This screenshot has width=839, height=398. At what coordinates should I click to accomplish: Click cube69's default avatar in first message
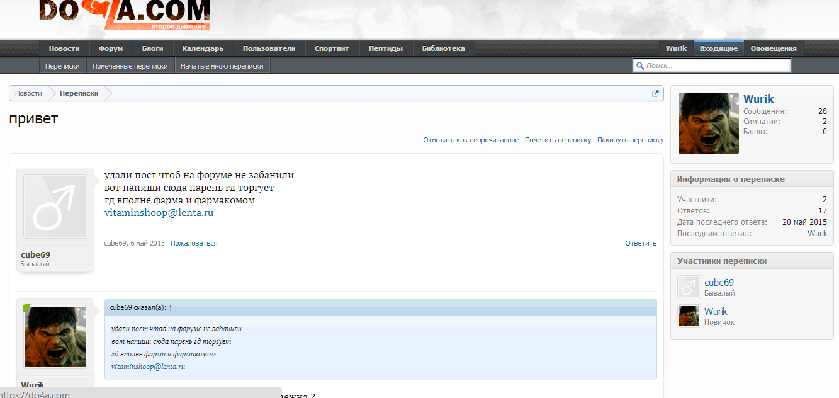55,207
